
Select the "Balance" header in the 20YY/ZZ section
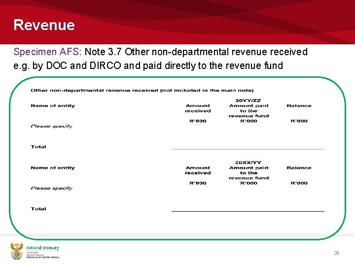point(299,105)
